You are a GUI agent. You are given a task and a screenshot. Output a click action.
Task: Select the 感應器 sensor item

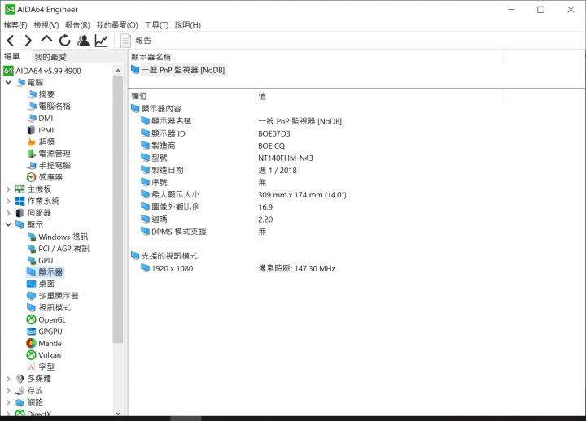(45, 177)
